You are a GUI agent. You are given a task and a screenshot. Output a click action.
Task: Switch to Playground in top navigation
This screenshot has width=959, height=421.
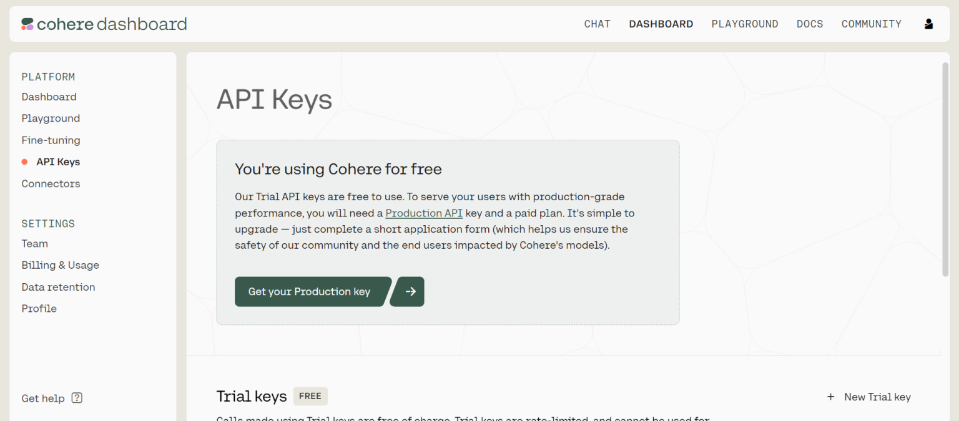pos(744,24)
